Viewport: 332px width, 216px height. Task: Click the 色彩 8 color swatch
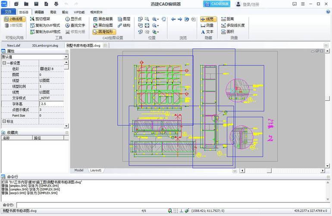42,69
